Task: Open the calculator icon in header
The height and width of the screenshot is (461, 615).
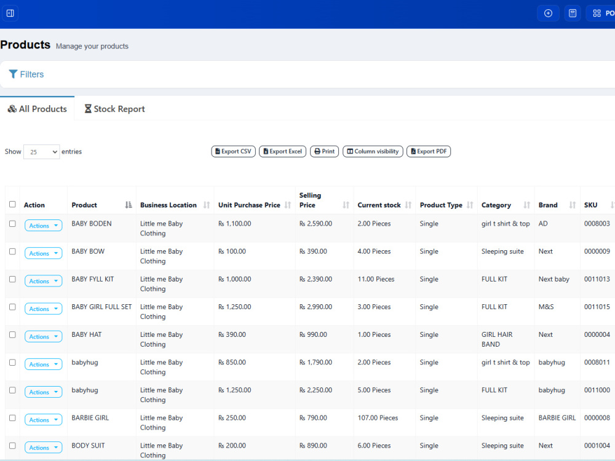Action: 572,14
